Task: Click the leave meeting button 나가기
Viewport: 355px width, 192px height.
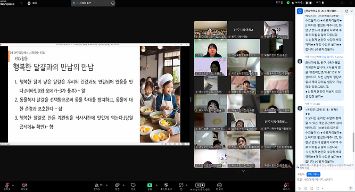Action: (286, 187)
